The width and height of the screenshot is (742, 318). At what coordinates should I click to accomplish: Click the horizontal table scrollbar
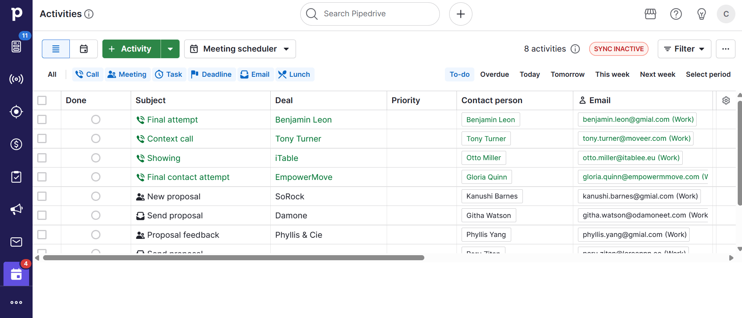pos(233,258)
